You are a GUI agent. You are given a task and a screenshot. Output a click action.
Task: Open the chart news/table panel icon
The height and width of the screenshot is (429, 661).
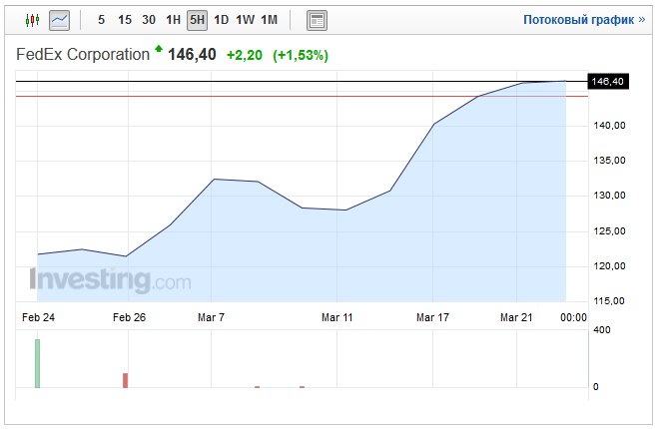pyautogui.click(x=317, y=20)
